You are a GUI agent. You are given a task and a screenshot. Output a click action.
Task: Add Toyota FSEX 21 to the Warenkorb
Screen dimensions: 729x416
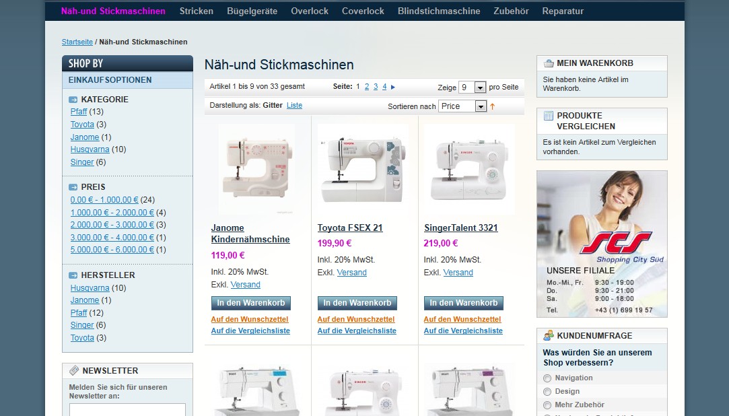click(357, 303)
